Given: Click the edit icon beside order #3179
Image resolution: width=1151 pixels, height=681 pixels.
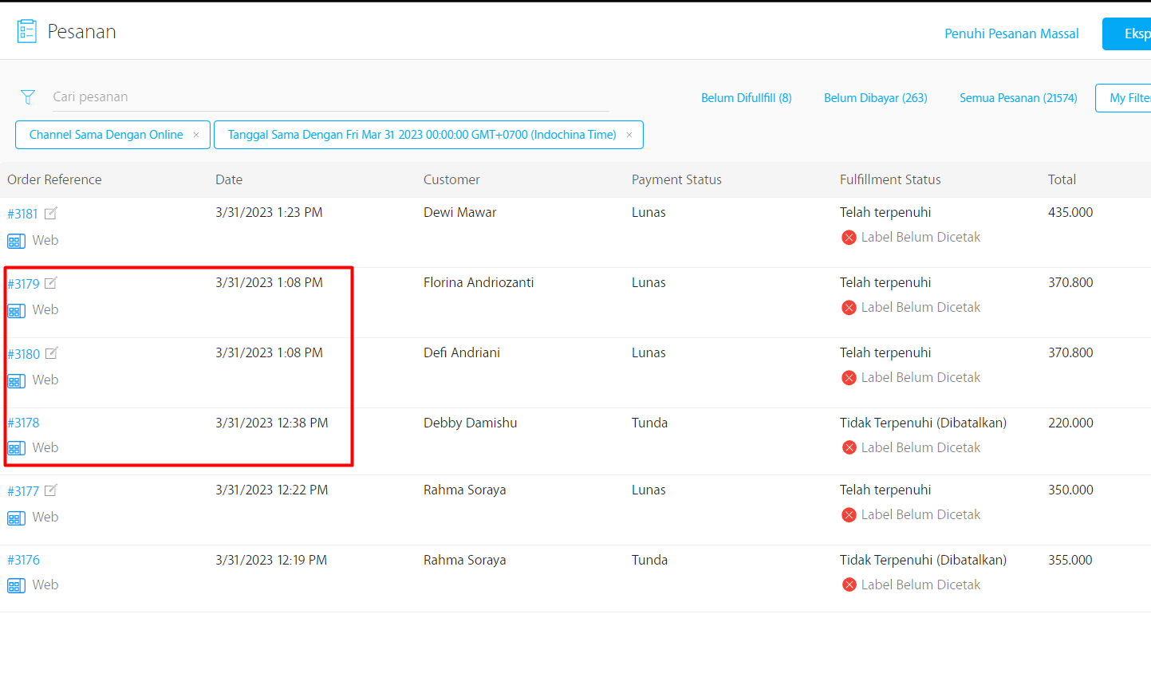Looking at the screenshot, I should (51, 283).
